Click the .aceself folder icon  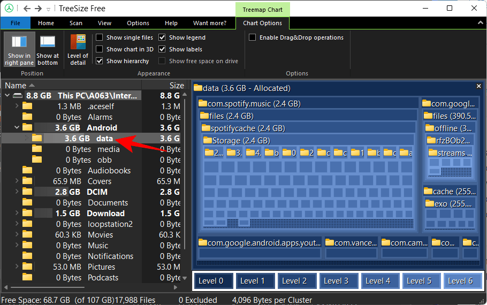pos(27,106)
